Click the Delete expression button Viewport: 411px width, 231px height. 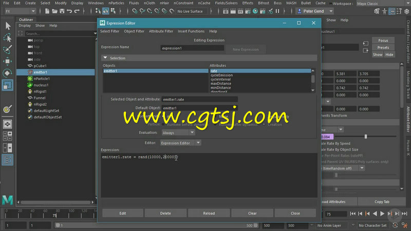pyautogui.click(x=165, y=213)
